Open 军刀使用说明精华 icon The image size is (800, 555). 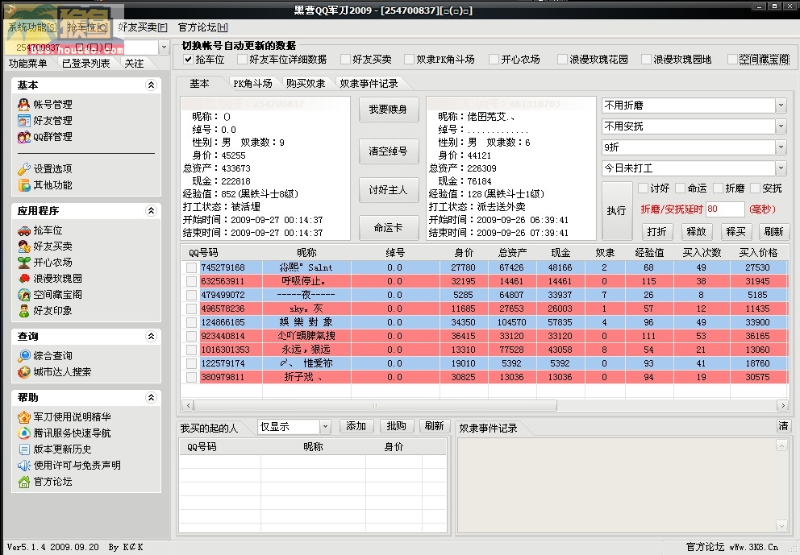[x=23, y=417]
